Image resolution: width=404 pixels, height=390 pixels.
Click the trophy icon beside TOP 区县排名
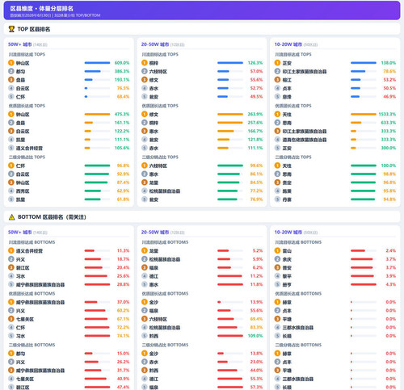click(x=11, y=29)
